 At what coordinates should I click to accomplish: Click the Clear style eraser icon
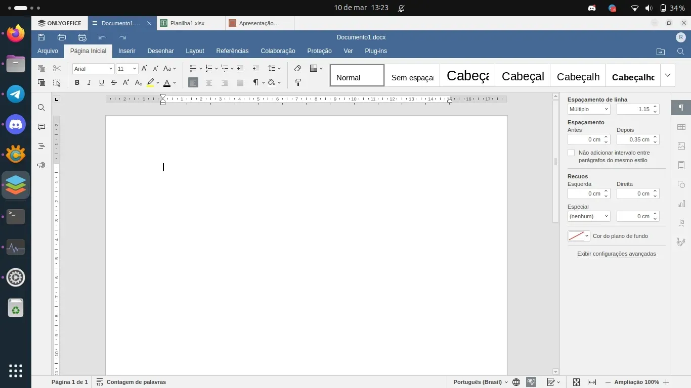pyautogui.click(x=297, y=69)
